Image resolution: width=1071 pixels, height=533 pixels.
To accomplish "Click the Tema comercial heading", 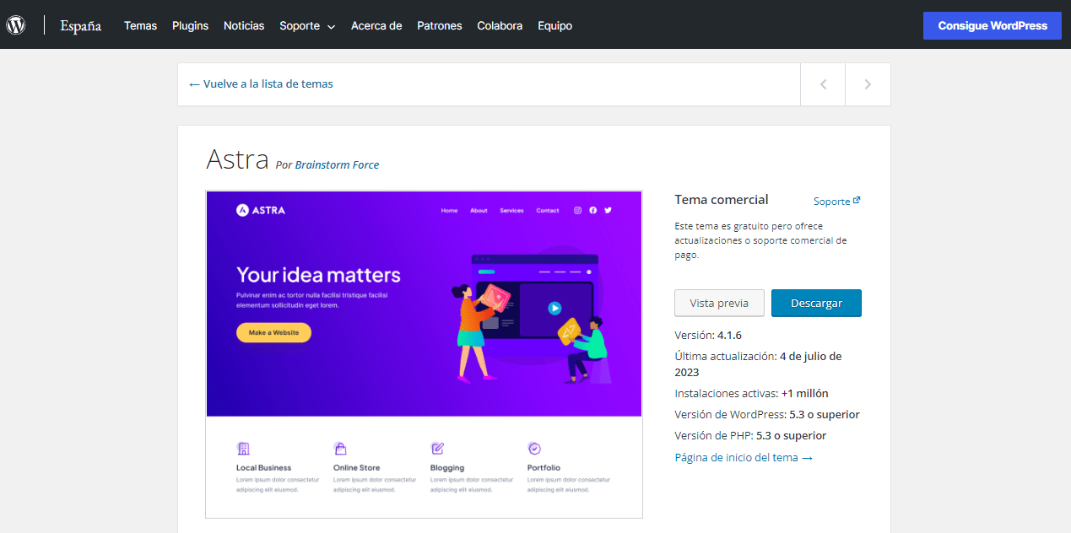I will [722, 200].
